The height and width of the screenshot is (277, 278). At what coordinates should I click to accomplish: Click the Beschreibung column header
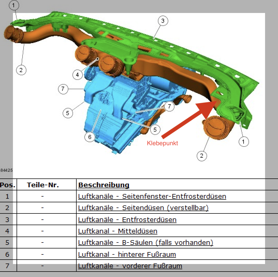pyautogui.click(x=104, y=185)
